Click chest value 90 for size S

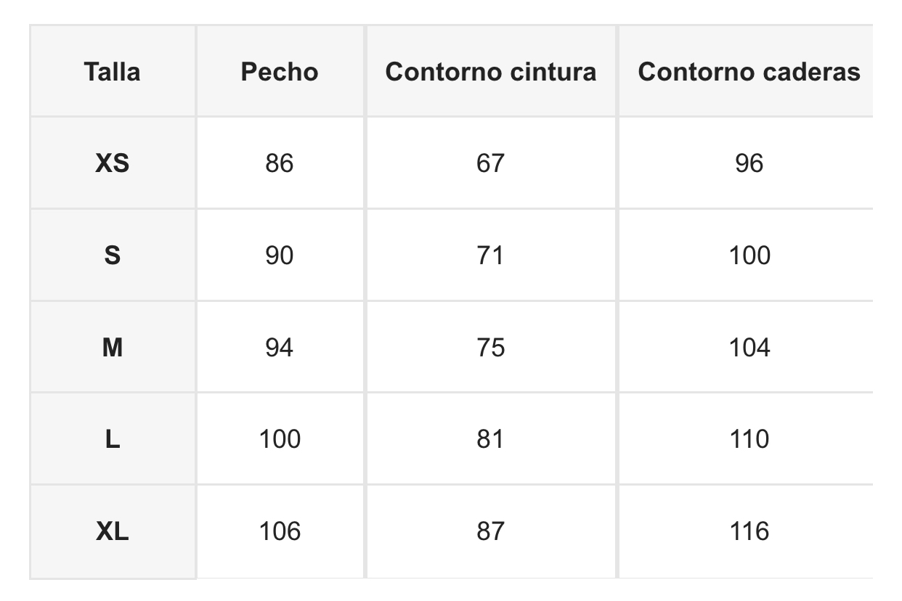click(280, 255)
